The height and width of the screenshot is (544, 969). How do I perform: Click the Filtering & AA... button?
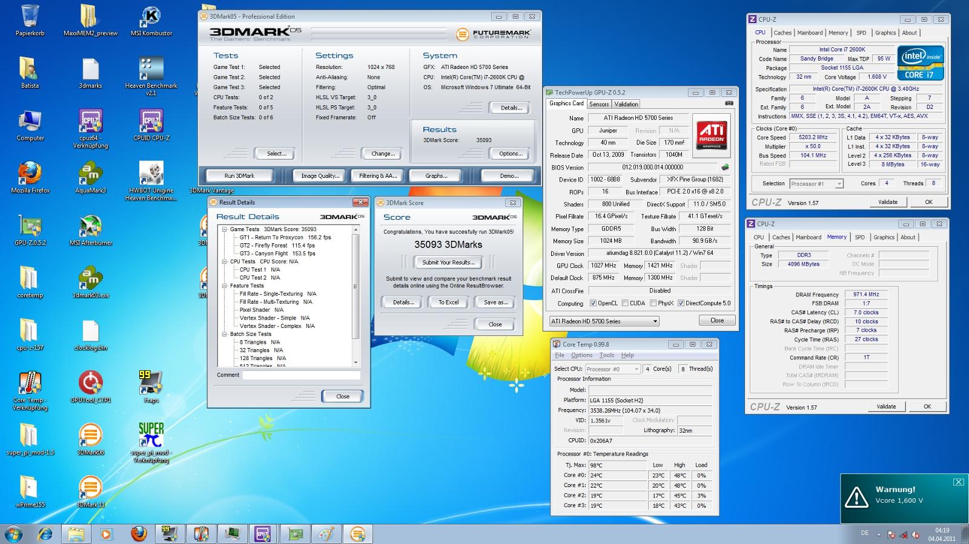377,176
